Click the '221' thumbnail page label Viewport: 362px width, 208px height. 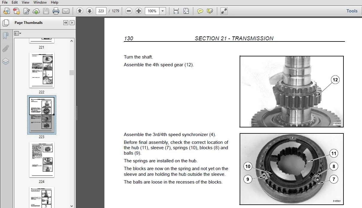click(42, 47)
